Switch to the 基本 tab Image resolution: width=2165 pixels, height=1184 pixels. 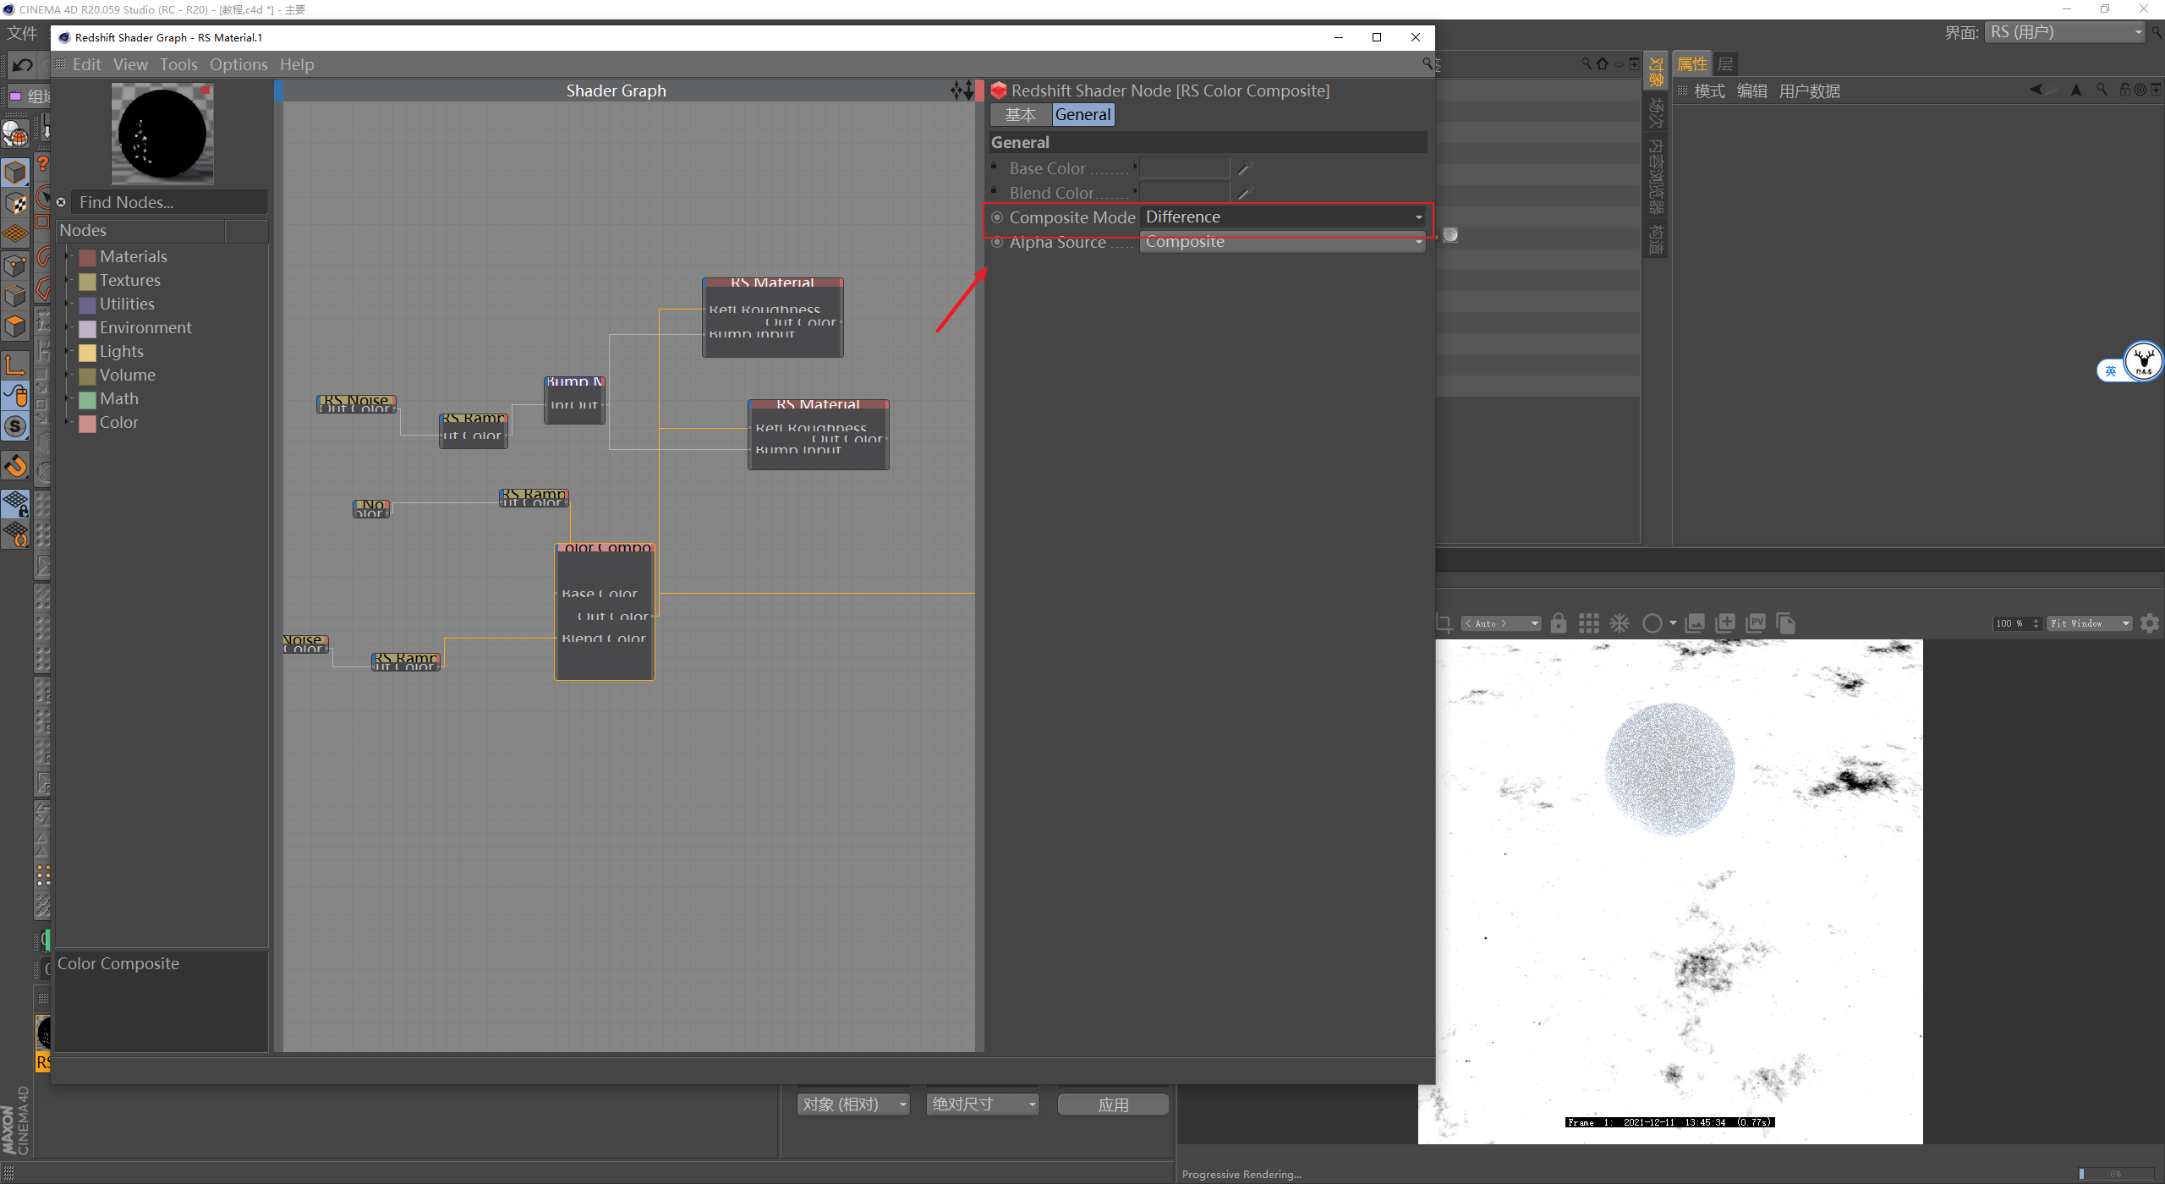(1020, 115)
